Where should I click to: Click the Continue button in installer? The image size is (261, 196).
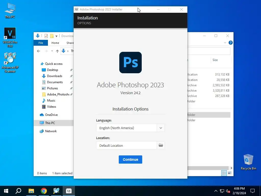pos(130,160)
